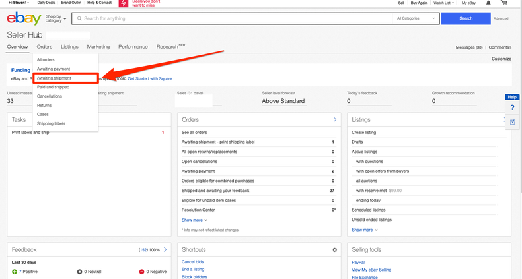
Task: Switch to the Listings tab
Action: (x=69, y=47)
